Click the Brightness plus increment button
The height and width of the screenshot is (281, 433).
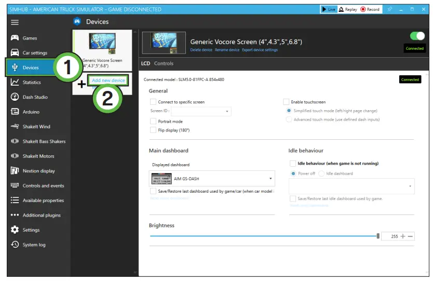pos(403,236)
